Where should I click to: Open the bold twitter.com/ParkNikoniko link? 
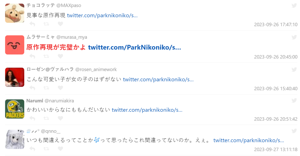pyautogui.click(x=134, y=47)
